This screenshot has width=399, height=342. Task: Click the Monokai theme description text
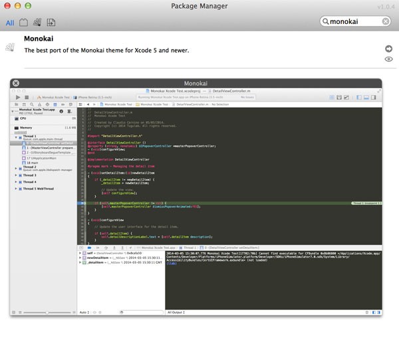pyautogui.click(x=106, y=51)
